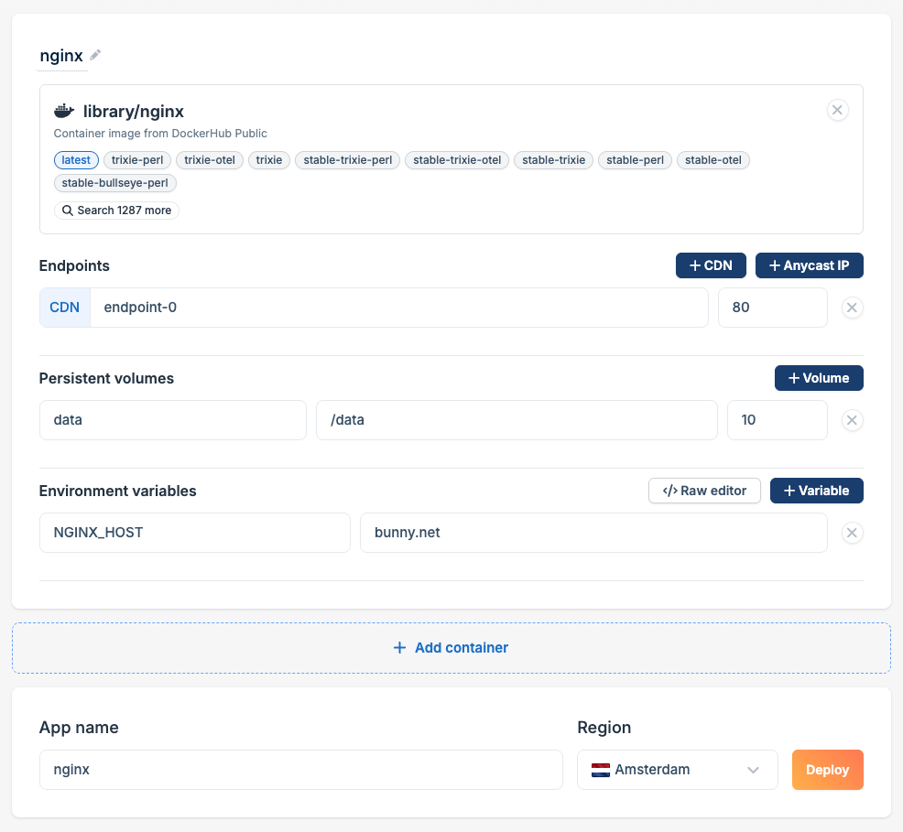
Task: Click the Endpoints section heading
Action: pyautogui.click(x=74, y=265)
